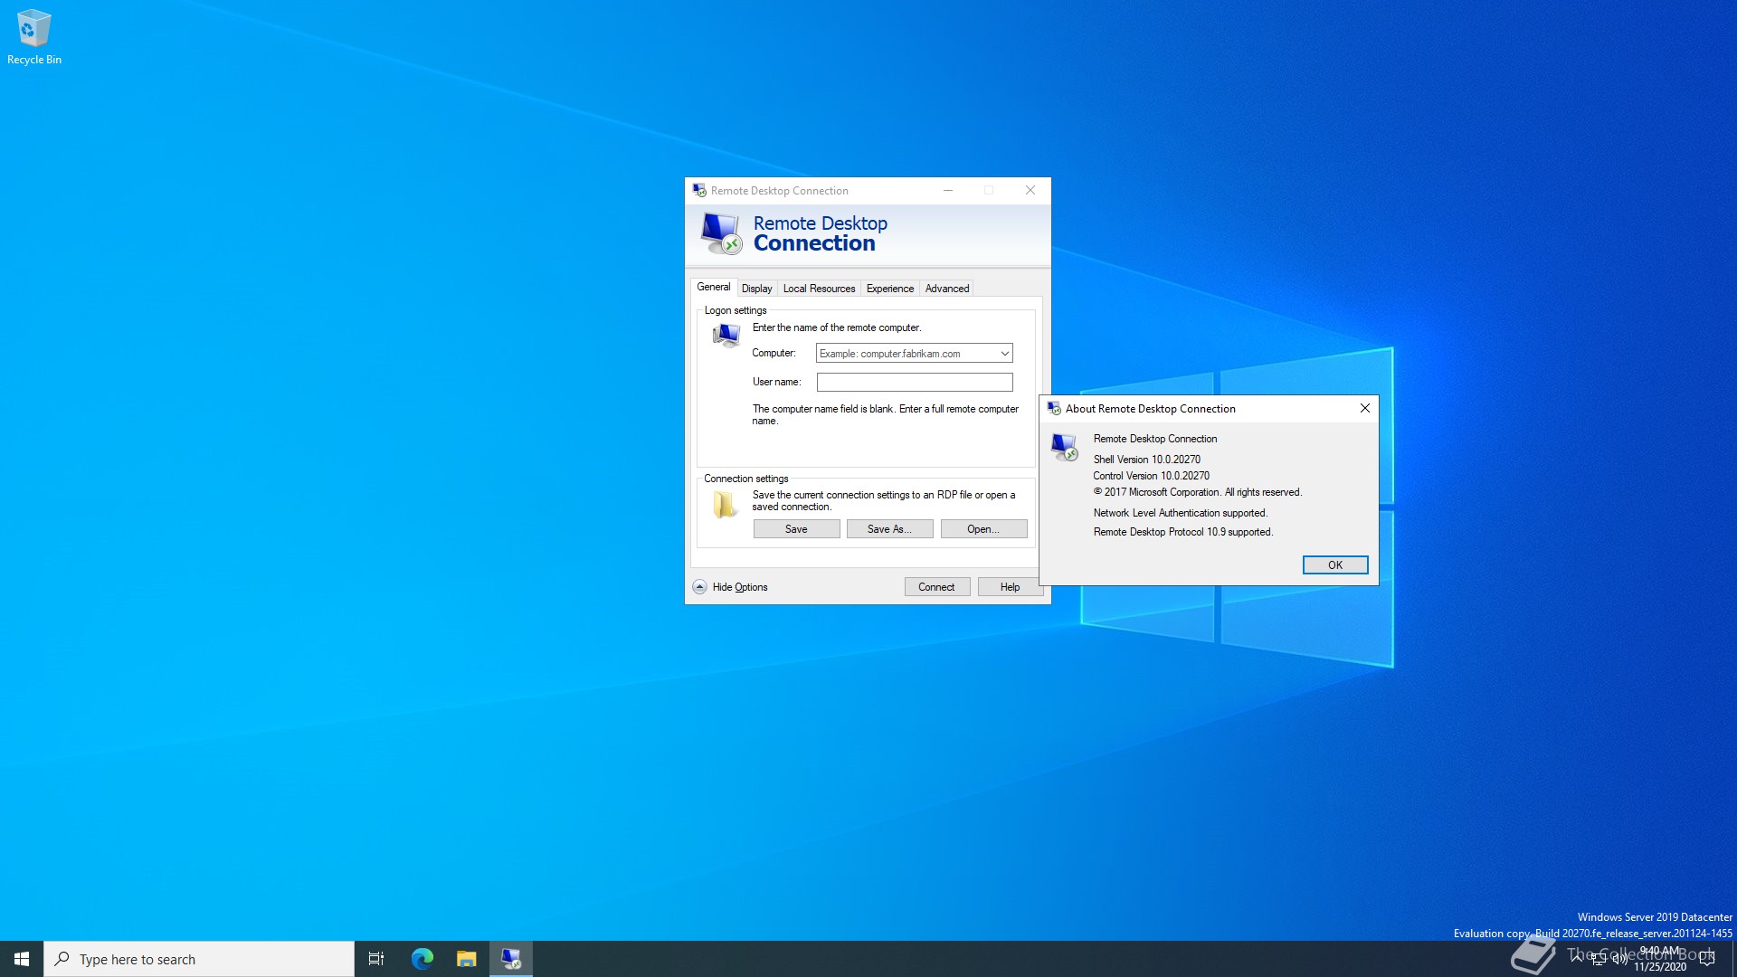Click the taskbar clock and date
The image size is (1737, 977).
[x=1659, y=959]
